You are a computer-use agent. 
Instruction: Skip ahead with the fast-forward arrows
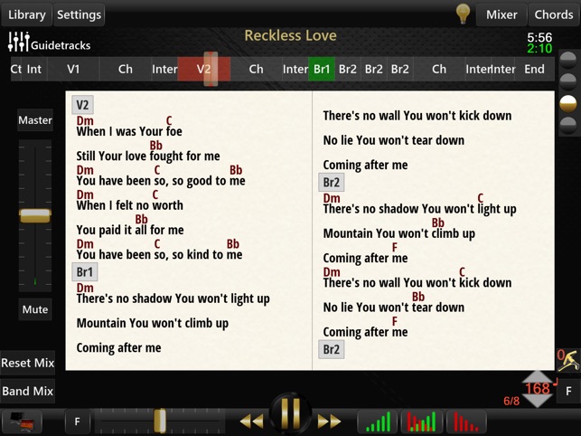tap(329, 422)
